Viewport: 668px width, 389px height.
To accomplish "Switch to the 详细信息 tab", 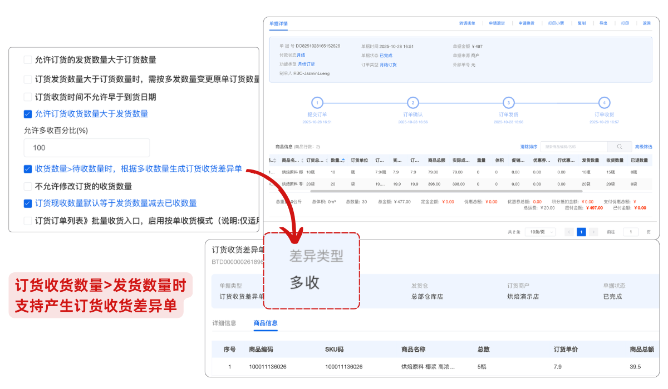I will coord(224,323).
